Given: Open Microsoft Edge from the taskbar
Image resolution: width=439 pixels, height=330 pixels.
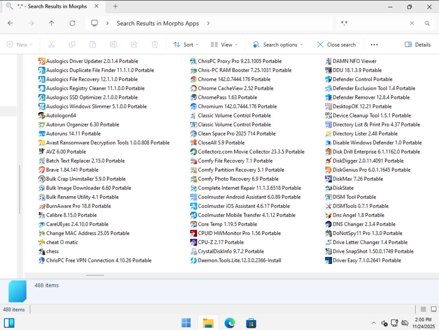Looking at the screenshot, I should tap(229, 323).
